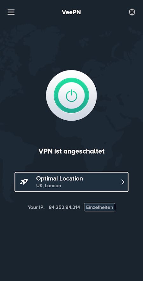This screenshot has width=143, height=281.
Task: Click the IP address 84.252.94.214
Action: [x=65, y=207]
